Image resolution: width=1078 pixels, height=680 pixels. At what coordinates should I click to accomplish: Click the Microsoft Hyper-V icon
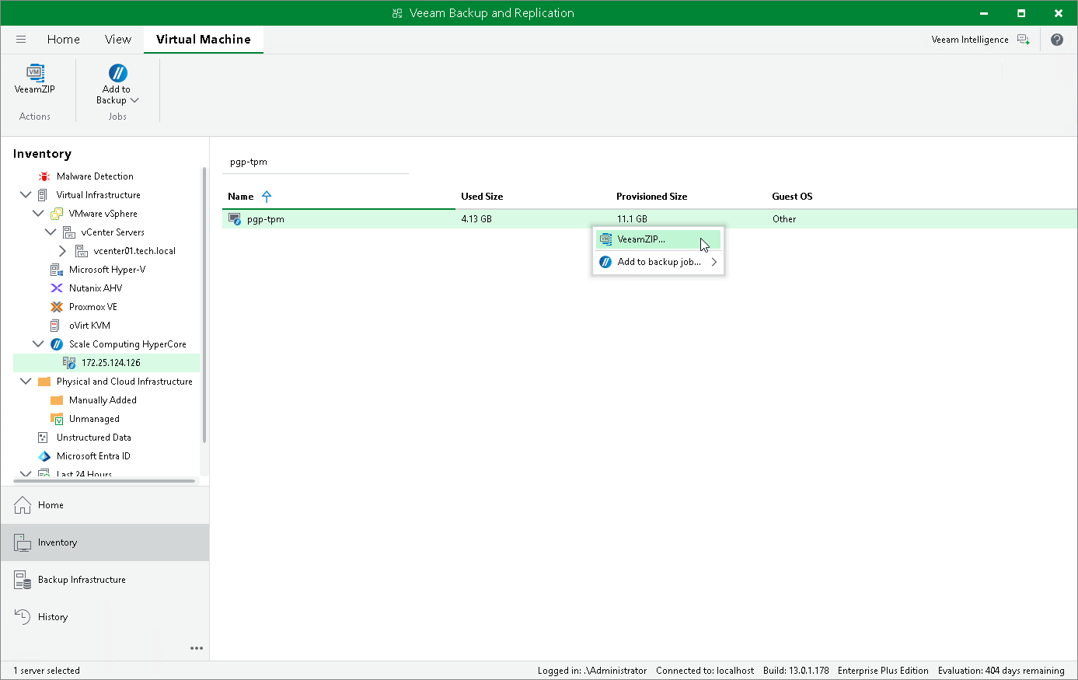pos(56,270)
